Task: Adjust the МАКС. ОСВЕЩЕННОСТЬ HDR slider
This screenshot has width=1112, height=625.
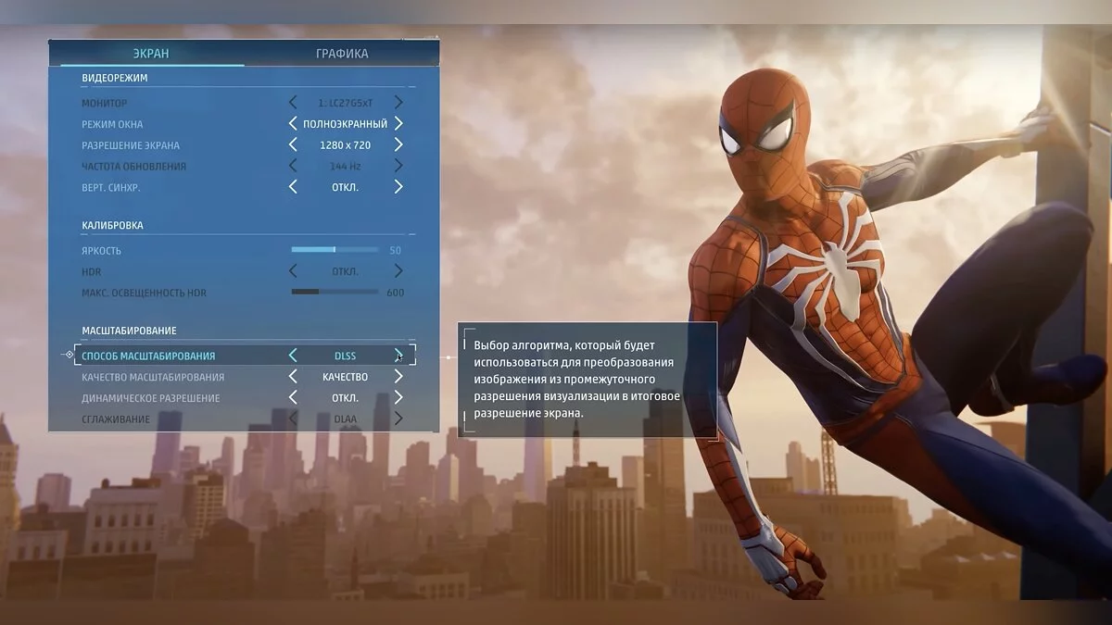Action: (335, 293)
